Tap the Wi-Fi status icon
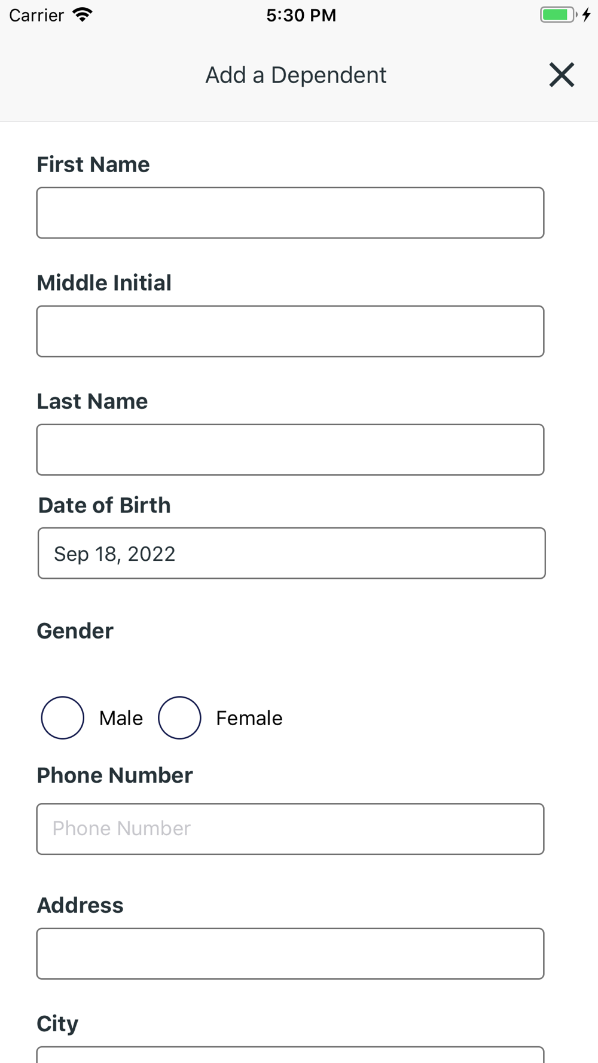 (83, 15)
